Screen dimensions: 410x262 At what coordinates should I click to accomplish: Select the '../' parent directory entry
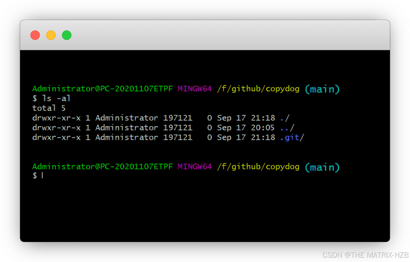pyautogui.click(x=287, y=128)
